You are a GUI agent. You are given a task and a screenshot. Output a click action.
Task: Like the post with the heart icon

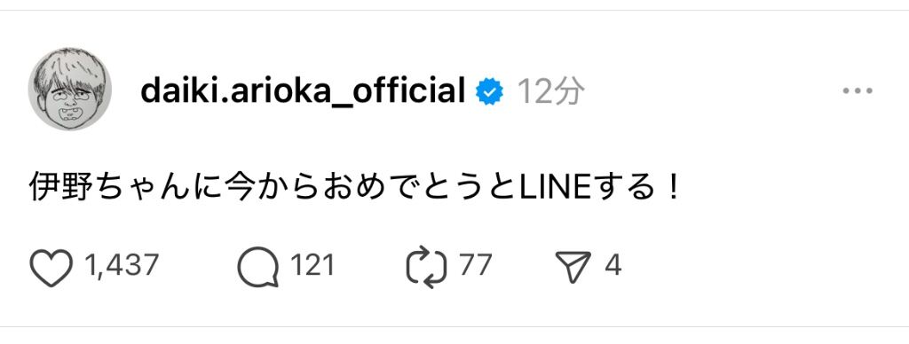coord(51,267)
